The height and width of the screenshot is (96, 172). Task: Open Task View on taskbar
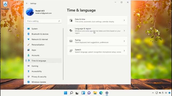point(77,93)
